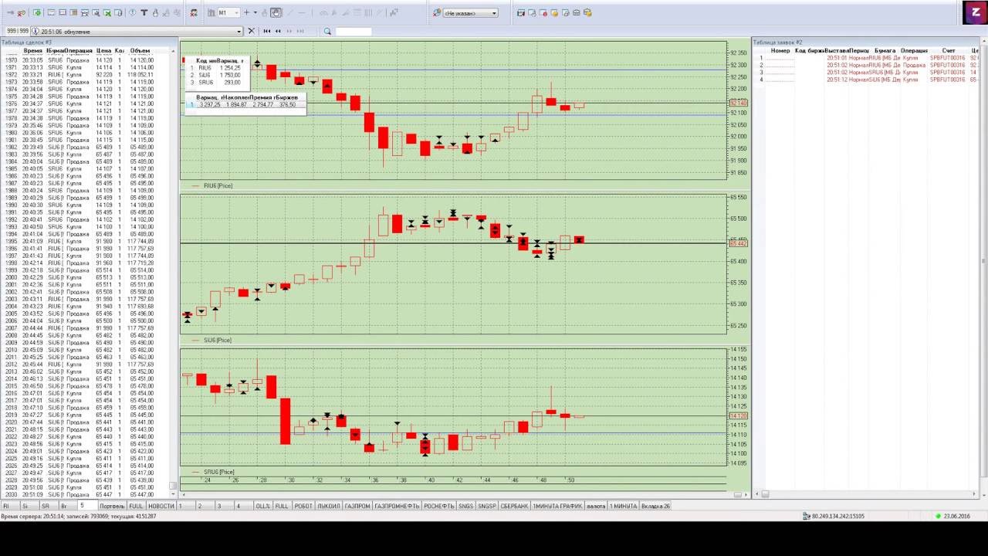The height and width of the screenshot is (556, 988).
Task: Click the 'Объем' column header in deals table
Action: click(140, 51)
